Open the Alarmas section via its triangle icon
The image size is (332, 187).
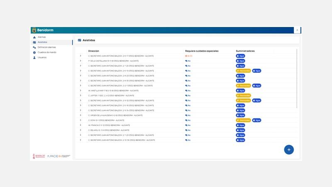[x=34, y=37]
